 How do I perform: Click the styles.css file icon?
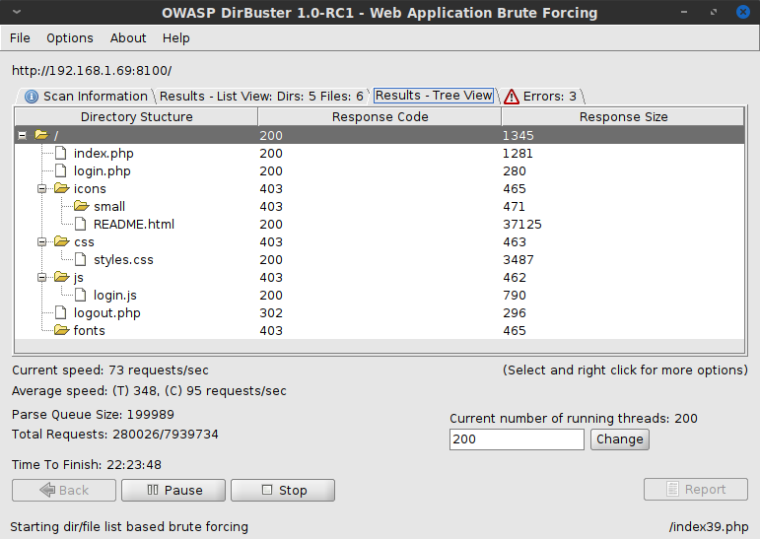(x=81, y=260)
